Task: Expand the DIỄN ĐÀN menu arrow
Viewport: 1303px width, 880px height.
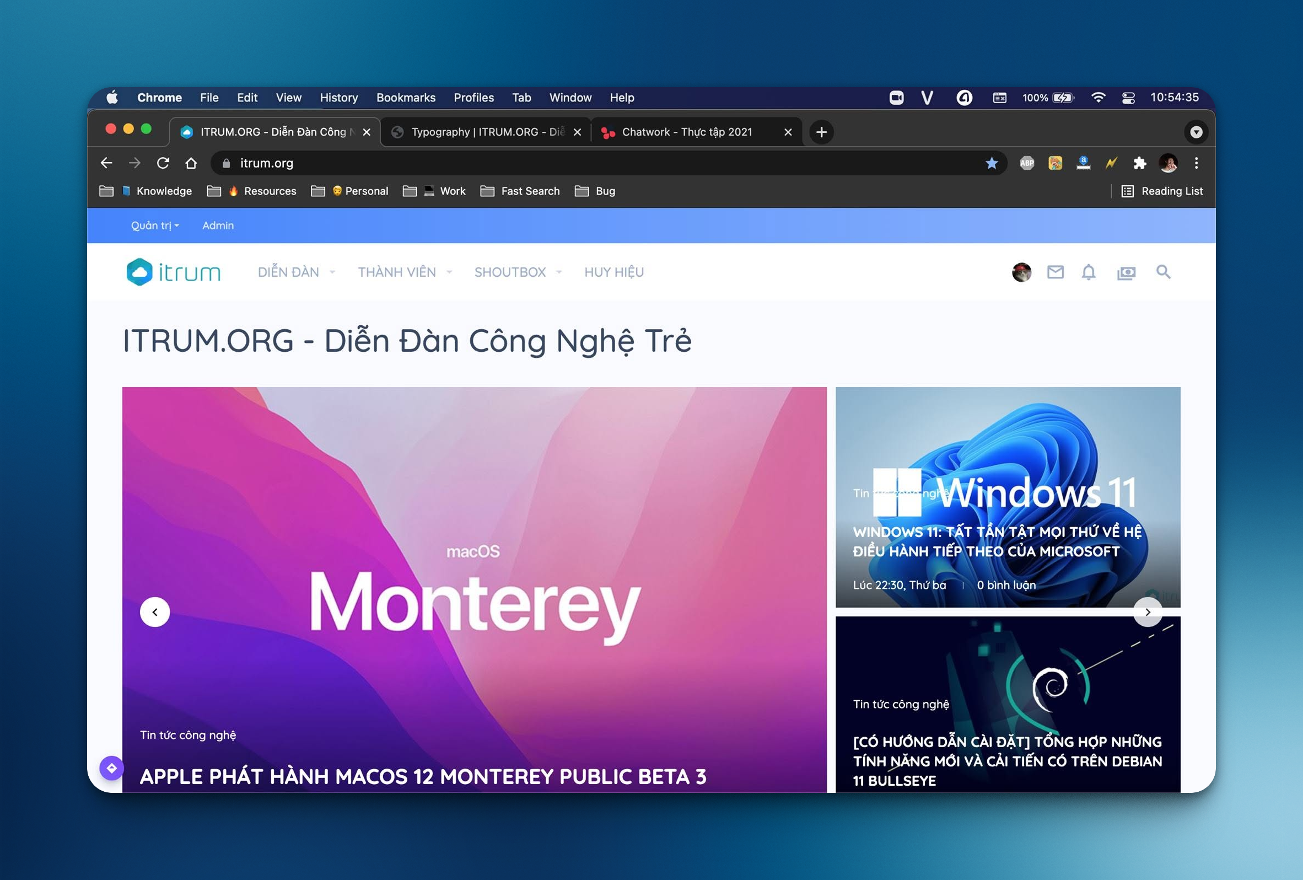Action: [332, 272]
